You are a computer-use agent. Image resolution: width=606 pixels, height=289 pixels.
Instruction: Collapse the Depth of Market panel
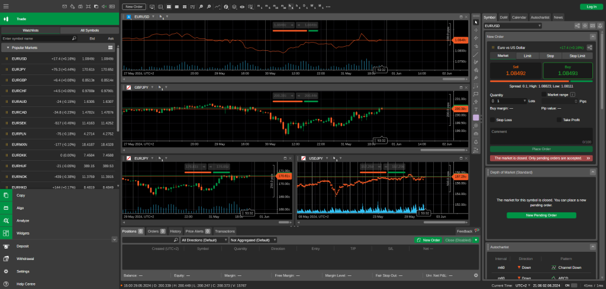pyautogui.click(x=592, y=172)
